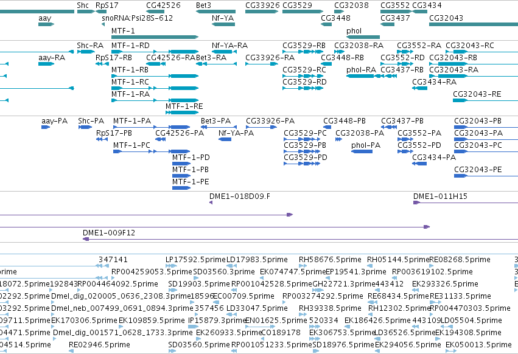Select the DME1-011H15 clone feature
Viewport: 518px width, 354px height.
coord(466,203)
